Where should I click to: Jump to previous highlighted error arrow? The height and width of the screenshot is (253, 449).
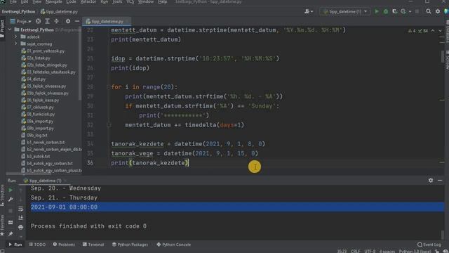pyautogui.click(x=433, y=31)
